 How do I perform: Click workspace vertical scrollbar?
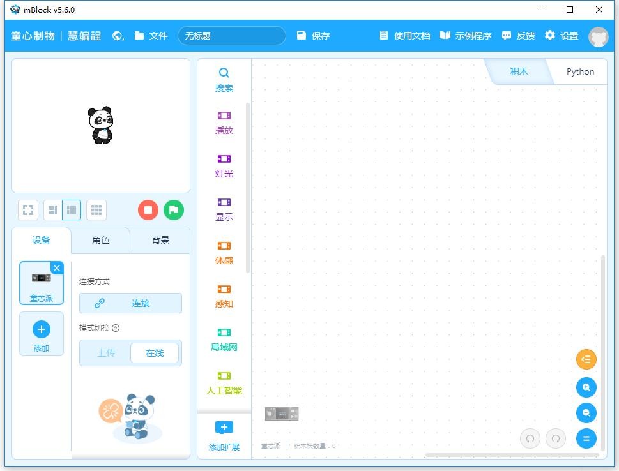click(x=603, y=353)
